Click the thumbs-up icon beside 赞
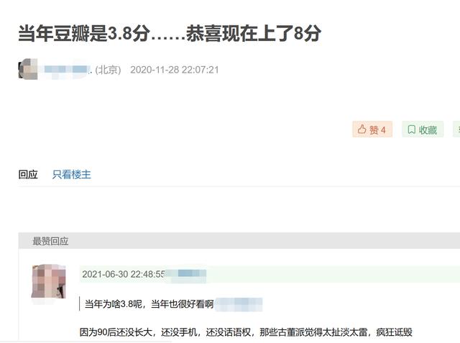 [362, 129]
